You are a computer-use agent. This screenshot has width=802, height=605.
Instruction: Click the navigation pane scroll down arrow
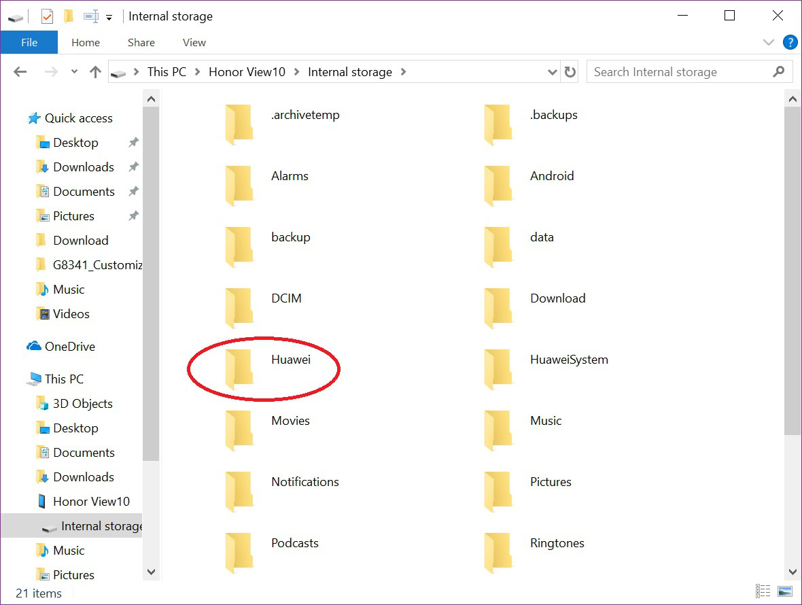151,572
